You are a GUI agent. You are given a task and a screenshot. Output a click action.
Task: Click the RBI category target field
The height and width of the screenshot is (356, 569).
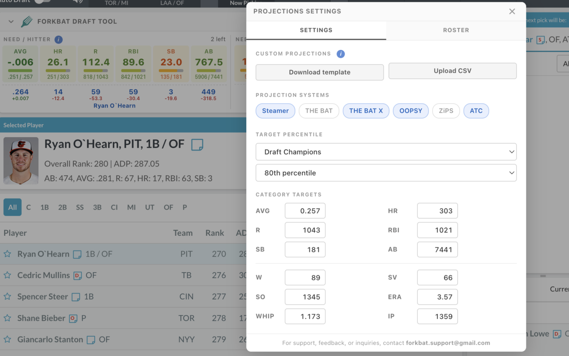coord(437,230)
